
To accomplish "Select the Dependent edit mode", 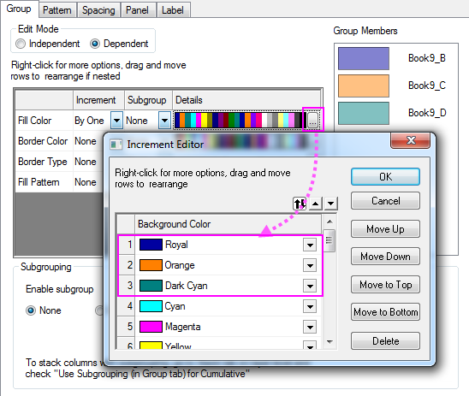I will coord(95,44).
